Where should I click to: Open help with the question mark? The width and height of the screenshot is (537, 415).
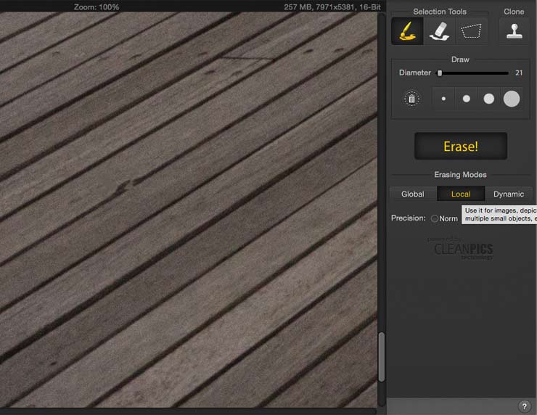[525, 406]
